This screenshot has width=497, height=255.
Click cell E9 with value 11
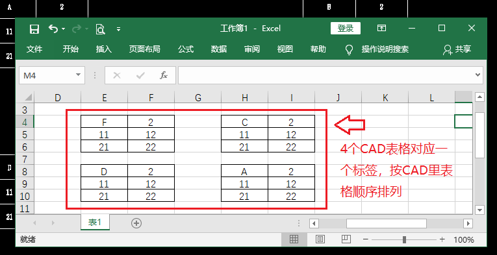click(x=105, y=184)
